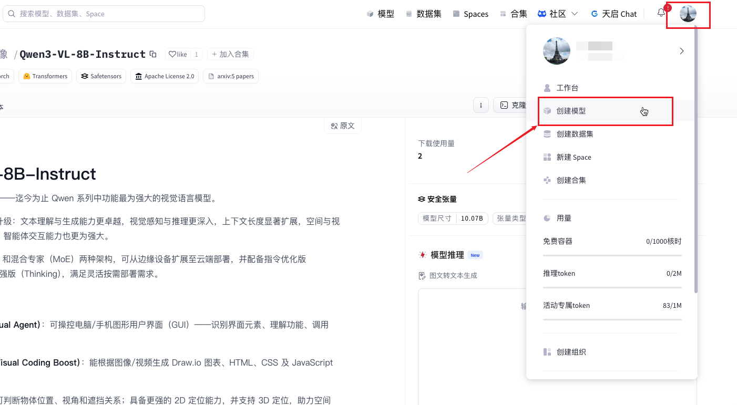The height and width of the screenshot is (405, 737).
Task: Open 工作台 from the account menu
Action: coord(566,88)
